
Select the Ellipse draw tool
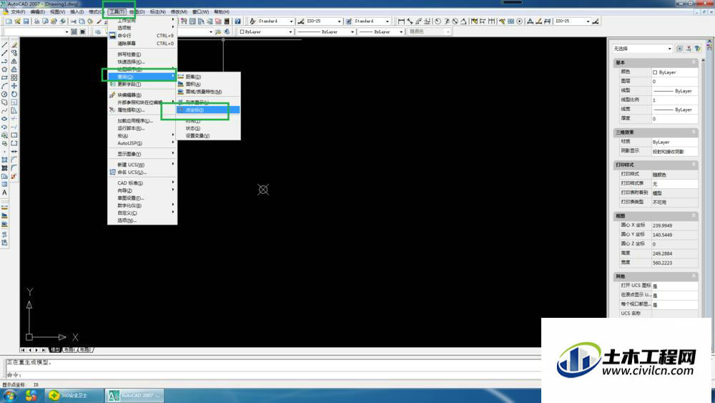[x=4, y=119]
